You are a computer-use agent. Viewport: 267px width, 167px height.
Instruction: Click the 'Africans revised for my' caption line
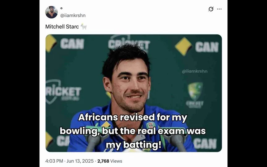(133, 118)
